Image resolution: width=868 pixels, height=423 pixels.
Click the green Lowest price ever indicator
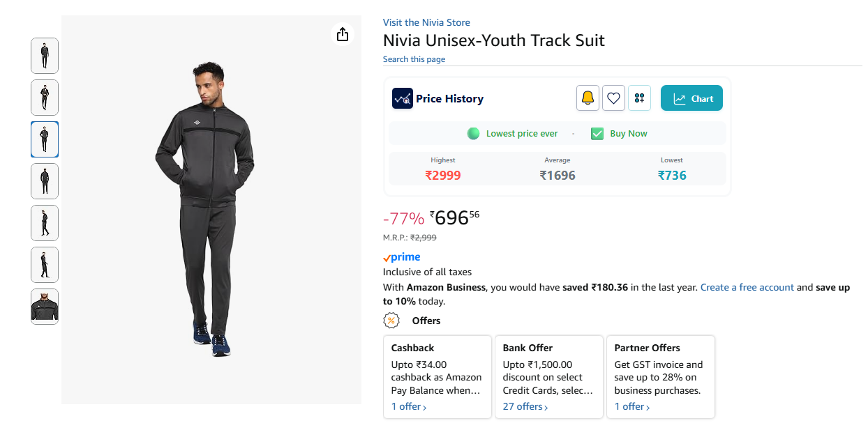513,134
